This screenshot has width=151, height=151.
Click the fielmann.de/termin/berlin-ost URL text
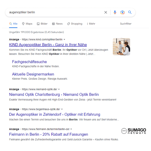(46, 129)
